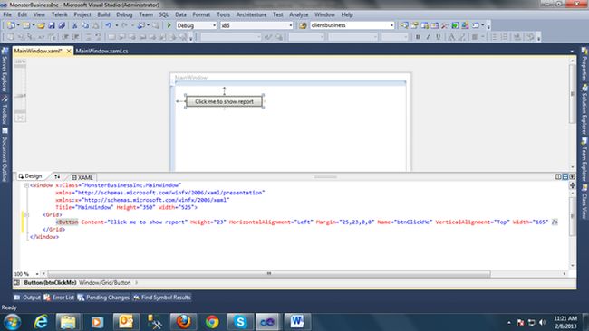
Task: Click the Undo arrow icon
Action: point(108,25)
